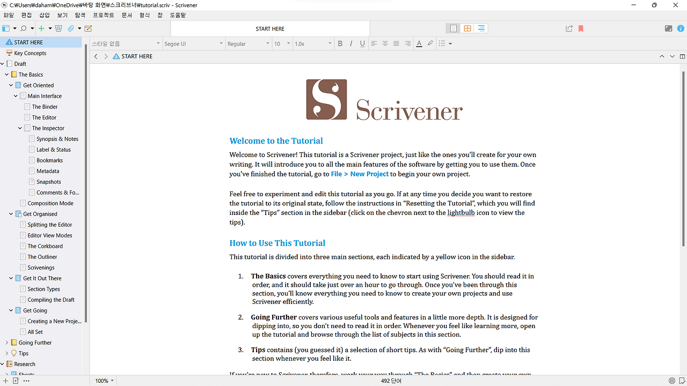Click the text color swatch (A)
Screen dimensions: 687x386
click(419, 43)
